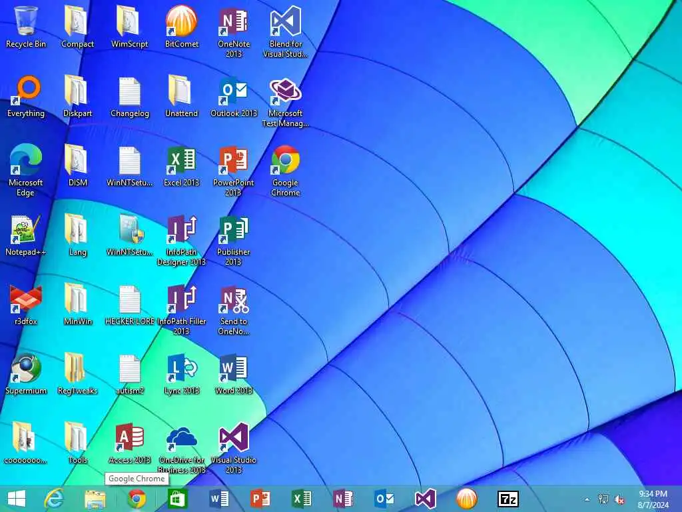682x512 pixels.
Task: Select the WinNTSetup text file icon
Action: 129,165
